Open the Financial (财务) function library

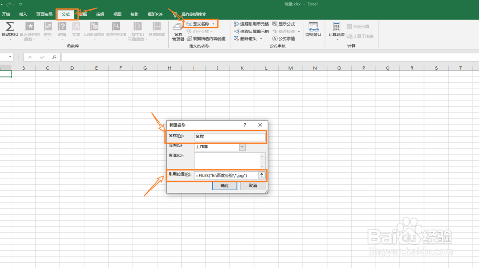(47, 31)
